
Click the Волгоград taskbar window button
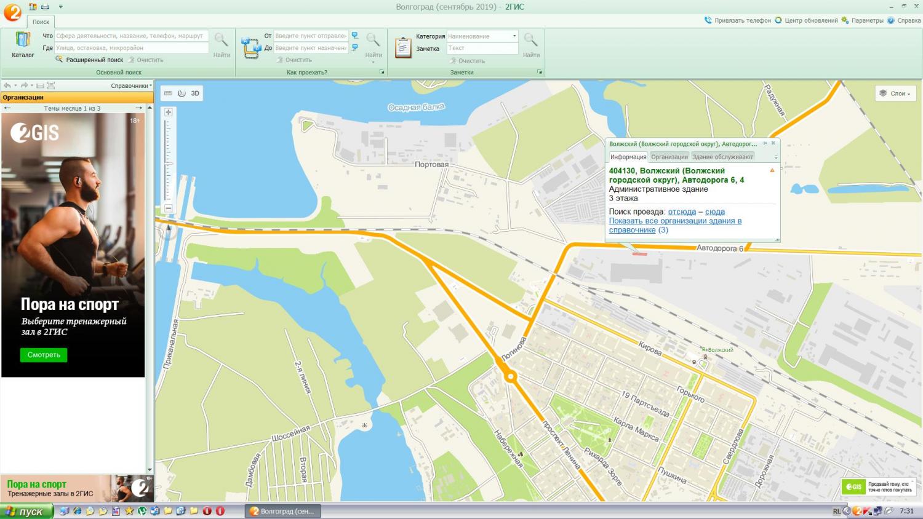(x=282, y=511)
